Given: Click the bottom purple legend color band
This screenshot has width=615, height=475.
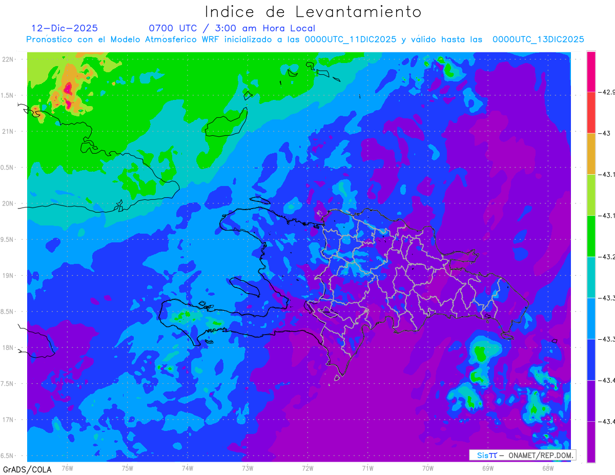Looking at the screenshot, I should pos(591,442).
